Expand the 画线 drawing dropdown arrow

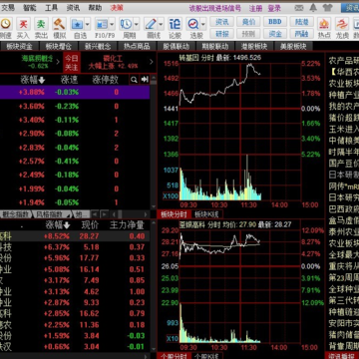pos(161,24)
